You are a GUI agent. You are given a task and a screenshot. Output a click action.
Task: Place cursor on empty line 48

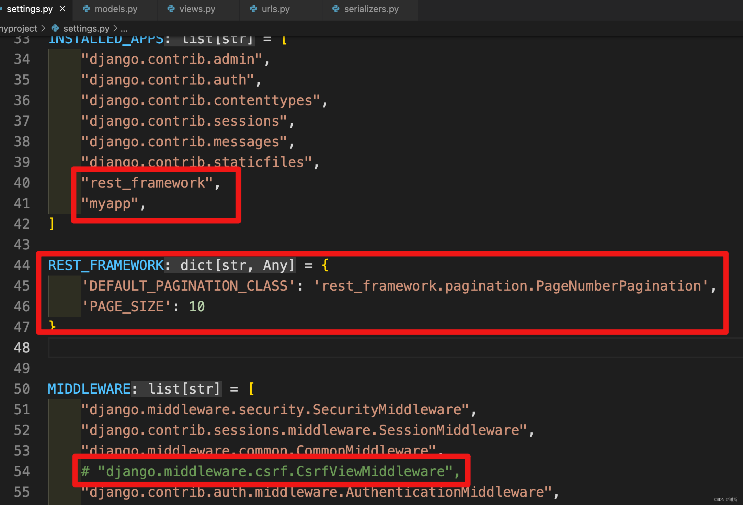[395, 348]
